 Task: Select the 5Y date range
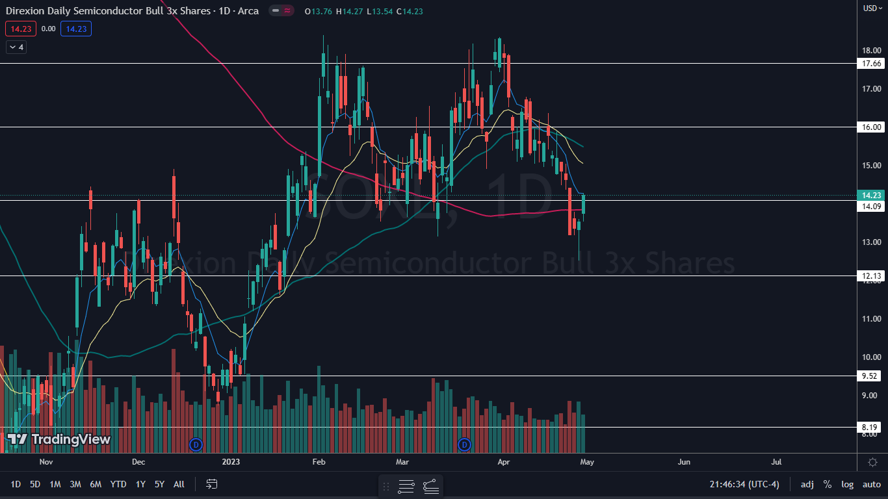(159, 484)
